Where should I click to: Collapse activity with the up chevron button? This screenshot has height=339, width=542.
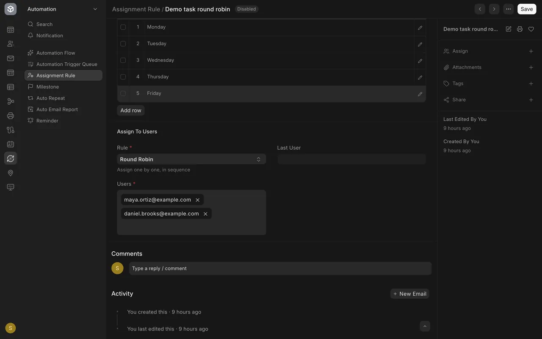click(x=425, y=326)
